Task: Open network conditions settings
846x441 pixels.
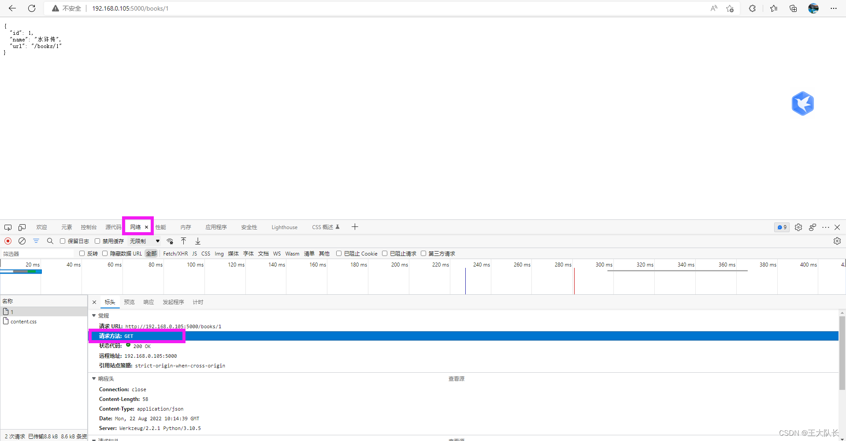Action: coord(170,241)
